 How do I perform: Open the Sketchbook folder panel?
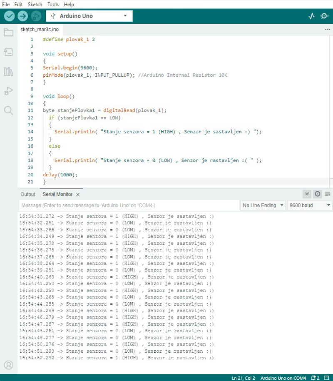(x=8, y=33)
